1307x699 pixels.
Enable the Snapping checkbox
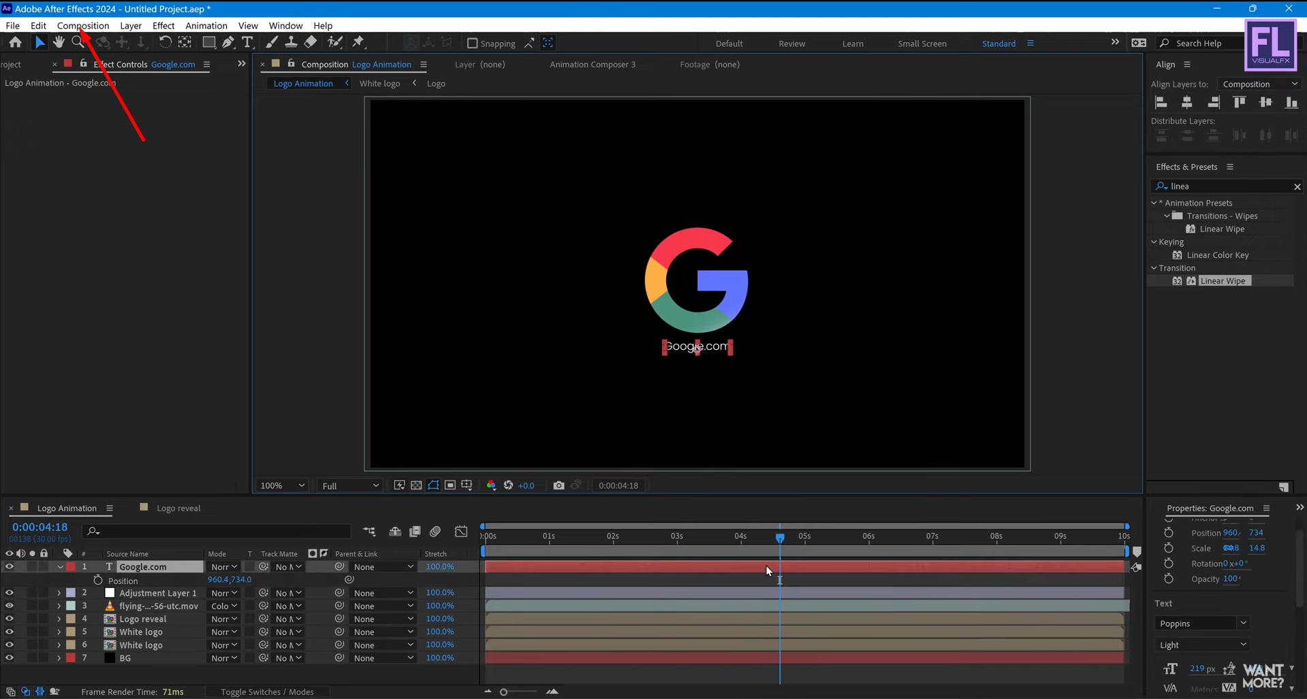(472, 43)
